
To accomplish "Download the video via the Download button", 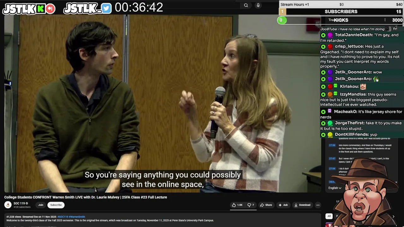I will pyautogui.click(x=302, y=205).
